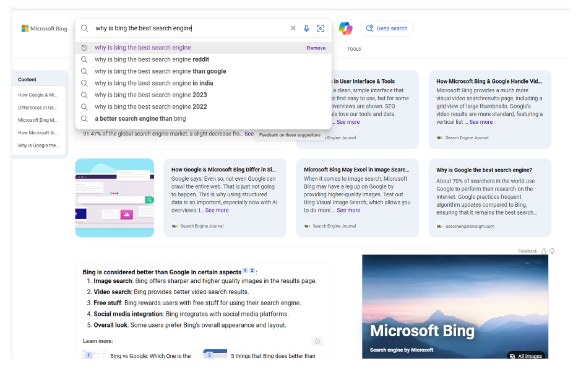Open 'How Google & Mi..' in Content sidebar
The image size is (586, 377).
pos(37,95)
